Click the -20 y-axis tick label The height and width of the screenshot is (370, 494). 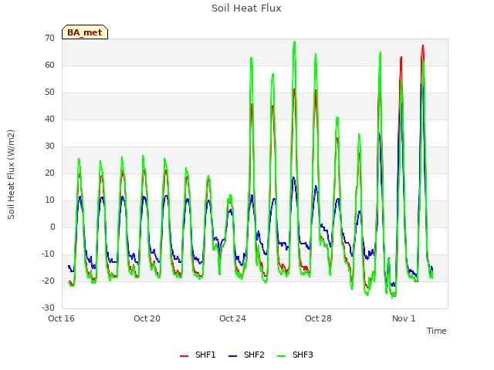(x=49, y=281)
